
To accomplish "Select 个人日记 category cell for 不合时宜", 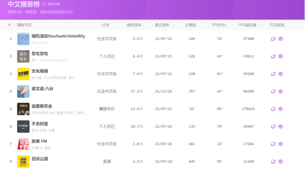I will (x=107, y=126).
